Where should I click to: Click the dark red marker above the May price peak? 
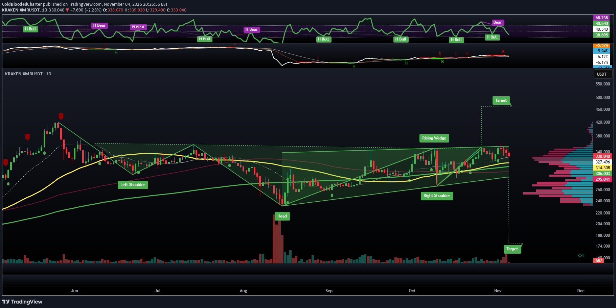click(x=61, y=116)
